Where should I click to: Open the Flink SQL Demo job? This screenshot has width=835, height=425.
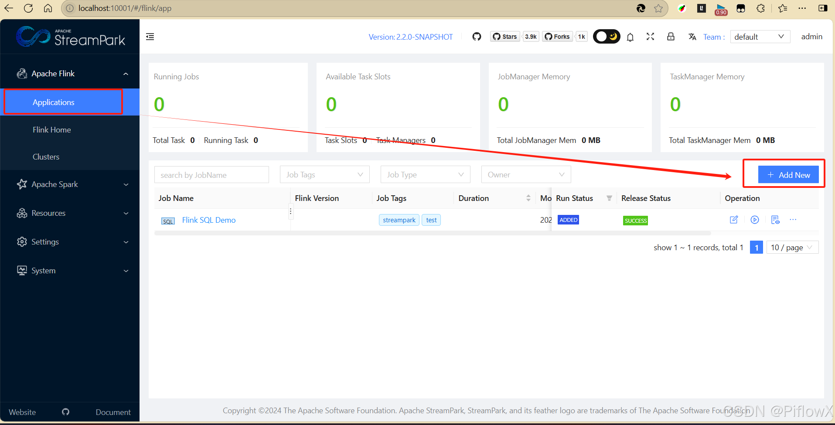point(209,220)
